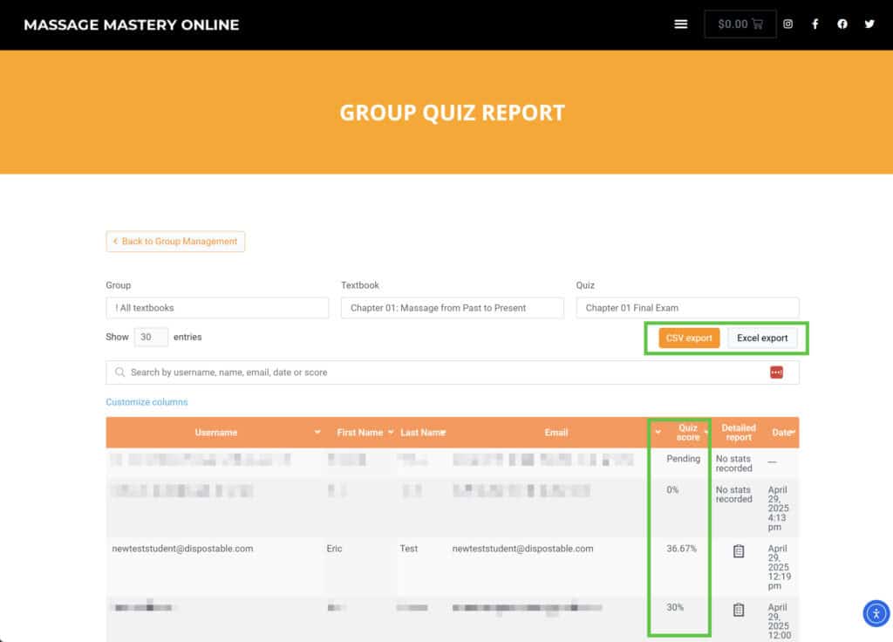Open the Textbook dropdown for Chapter 01
The width and height of the screenshot is (893, 642).
point(452,308)
